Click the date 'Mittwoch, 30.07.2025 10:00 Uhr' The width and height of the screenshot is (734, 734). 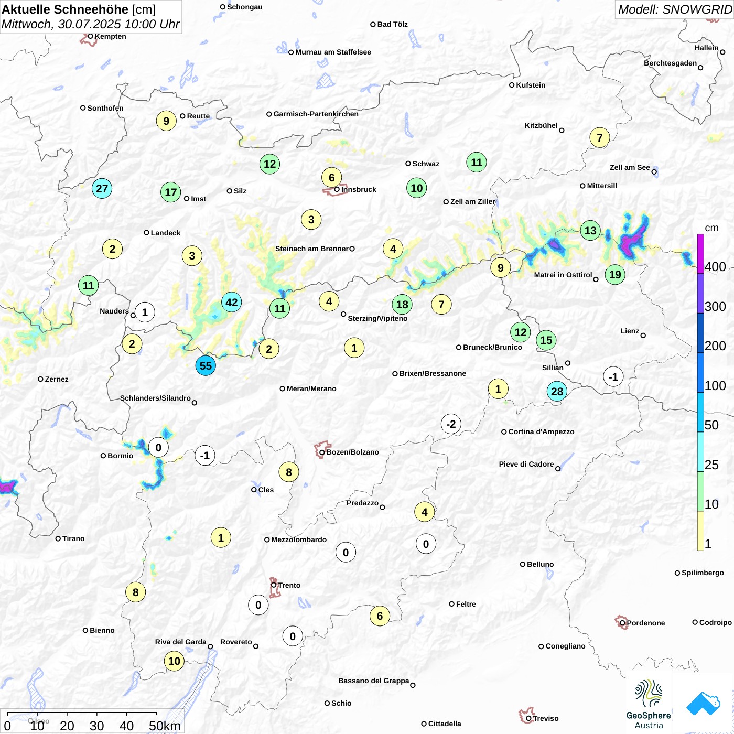[x=90, y=24]
